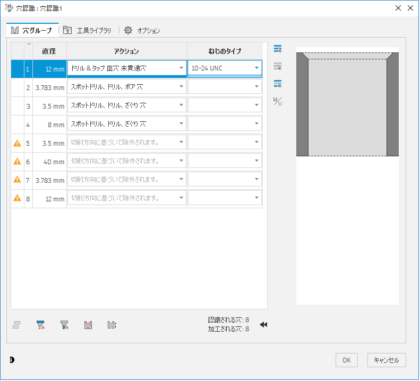
Task: Click row number 2 cell
Action: click(28, 87)
